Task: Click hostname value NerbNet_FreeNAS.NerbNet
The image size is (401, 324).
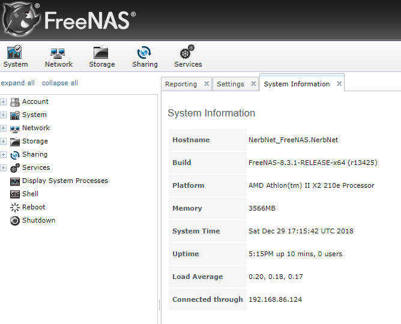Action: tap(294, 140)
